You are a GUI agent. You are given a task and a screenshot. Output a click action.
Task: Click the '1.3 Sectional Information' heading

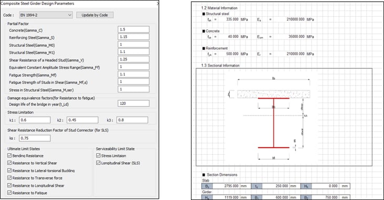pos(220,66)
